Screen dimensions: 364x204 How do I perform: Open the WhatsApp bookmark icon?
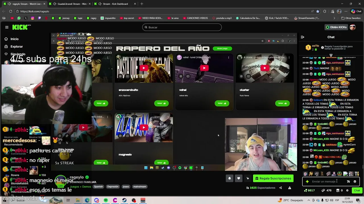tap(19, 18)
